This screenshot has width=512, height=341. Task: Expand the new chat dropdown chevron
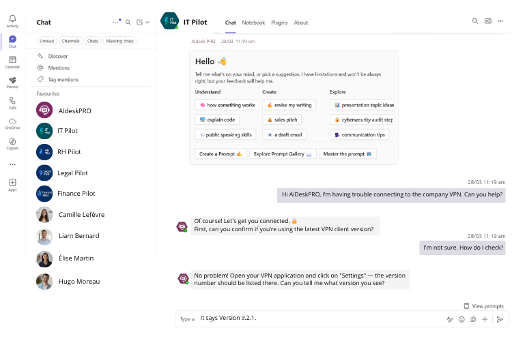coord(147,22)
